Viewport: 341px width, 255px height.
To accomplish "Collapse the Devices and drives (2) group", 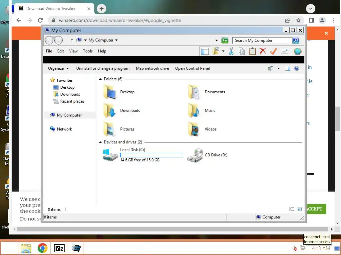I will (100, 142).
